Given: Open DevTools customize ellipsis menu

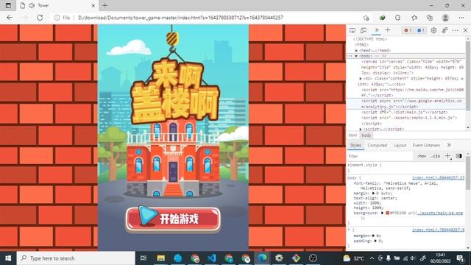Looking at the screenshot, I should coord(455,30).
